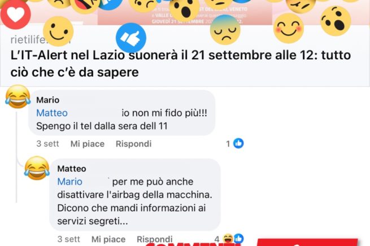Click the sad face emoji reaction
The image size is (370, 246).
(x=225, y=30)
